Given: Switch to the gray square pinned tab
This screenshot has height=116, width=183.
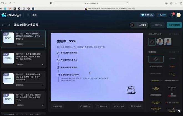Looking at the screenshot, I should (x=24, y=9).
